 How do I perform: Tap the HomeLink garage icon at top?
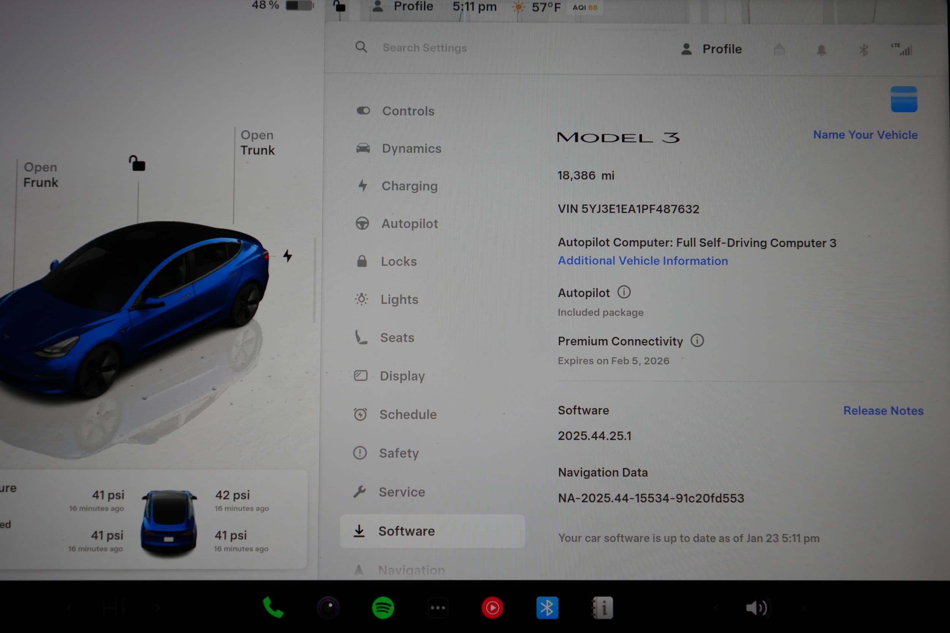pyautogui.click(x=779, y=49)
